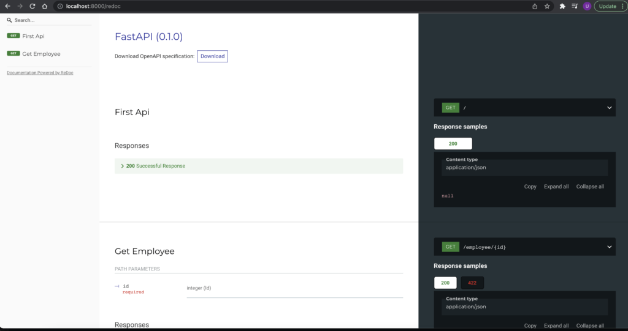This screenshot has height=331, width=628.
Task: Open the extensions puzzle icon
Action: click(x=562, y=6)
